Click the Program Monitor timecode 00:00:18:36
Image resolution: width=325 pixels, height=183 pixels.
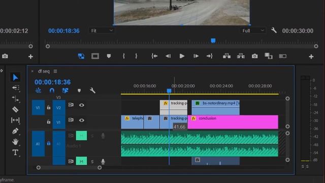click(64, 31)
